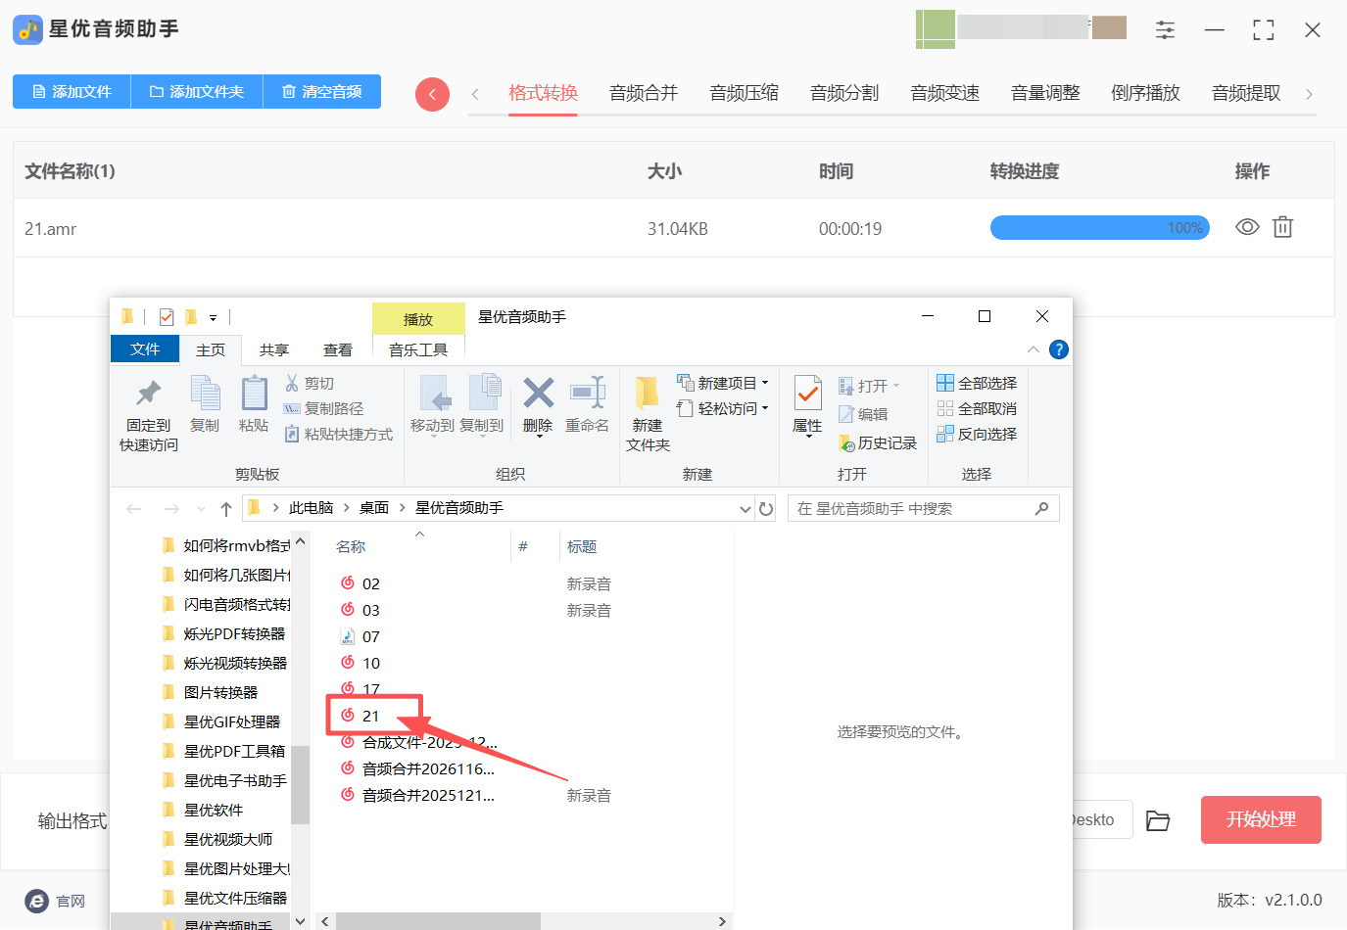This screenshot has width=1347, height=930.
Task: Toggle the checkbox icon in quick access toolbar
Action: point(167,317)
